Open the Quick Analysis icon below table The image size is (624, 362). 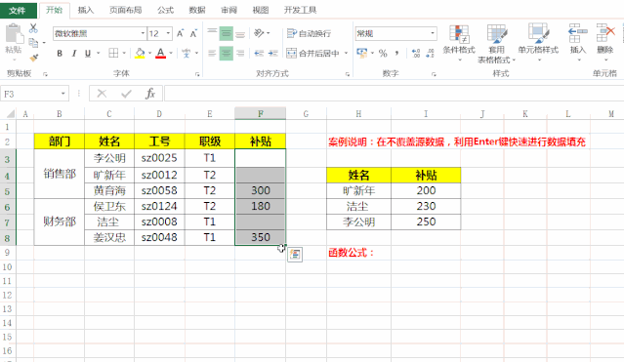[x=295, y=255]
